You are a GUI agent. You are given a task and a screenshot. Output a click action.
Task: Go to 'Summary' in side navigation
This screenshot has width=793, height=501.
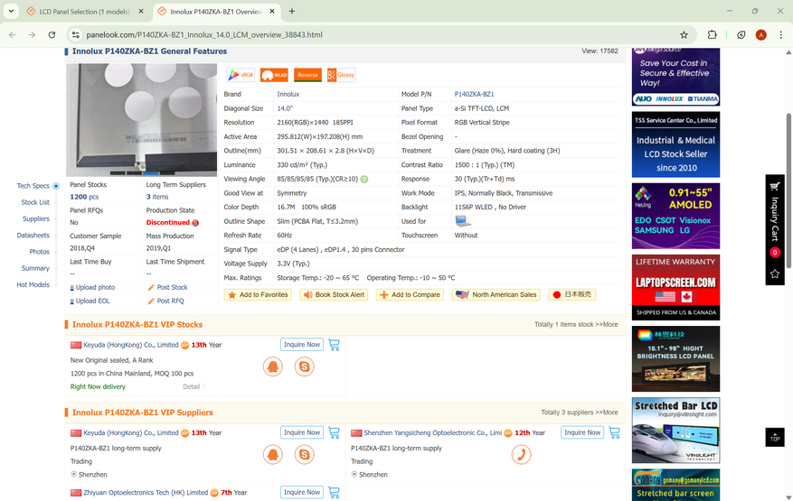pos(35,269)
